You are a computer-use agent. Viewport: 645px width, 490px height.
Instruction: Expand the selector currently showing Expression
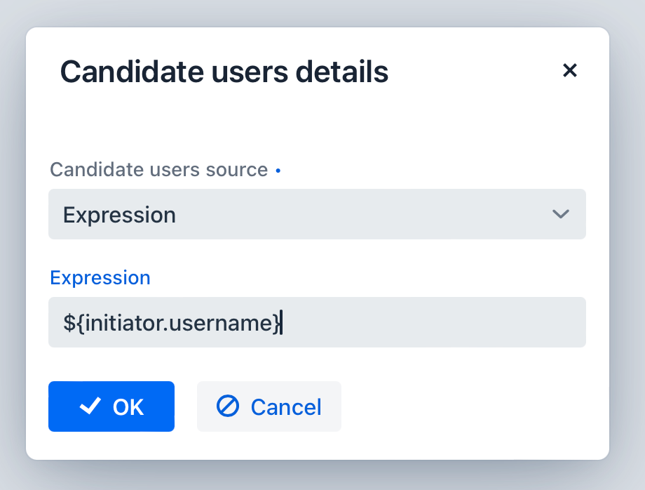317,214
